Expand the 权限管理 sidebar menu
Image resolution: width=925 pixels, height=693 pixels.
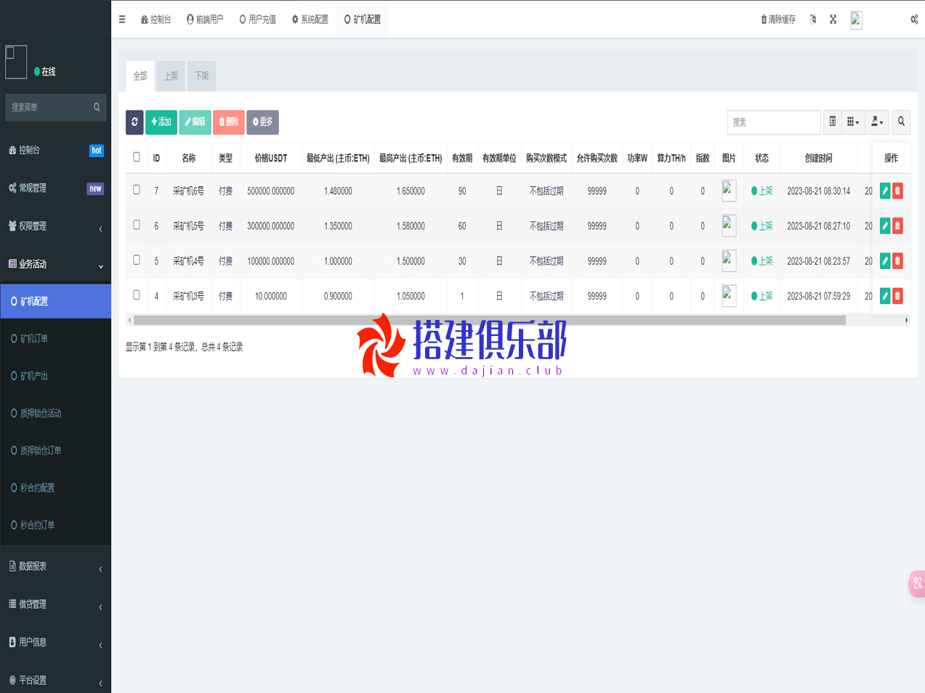coord(56,226)
